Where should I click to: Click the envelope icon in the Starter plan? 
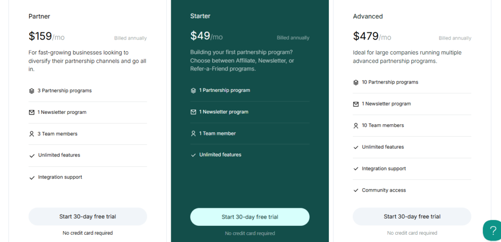click(x=193, y=112)
